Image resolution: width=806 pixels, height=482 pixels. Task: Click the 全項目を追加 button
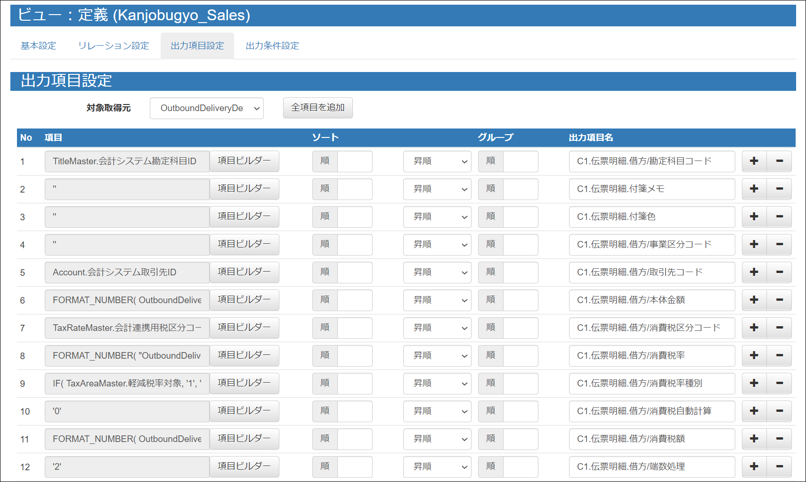318,108
